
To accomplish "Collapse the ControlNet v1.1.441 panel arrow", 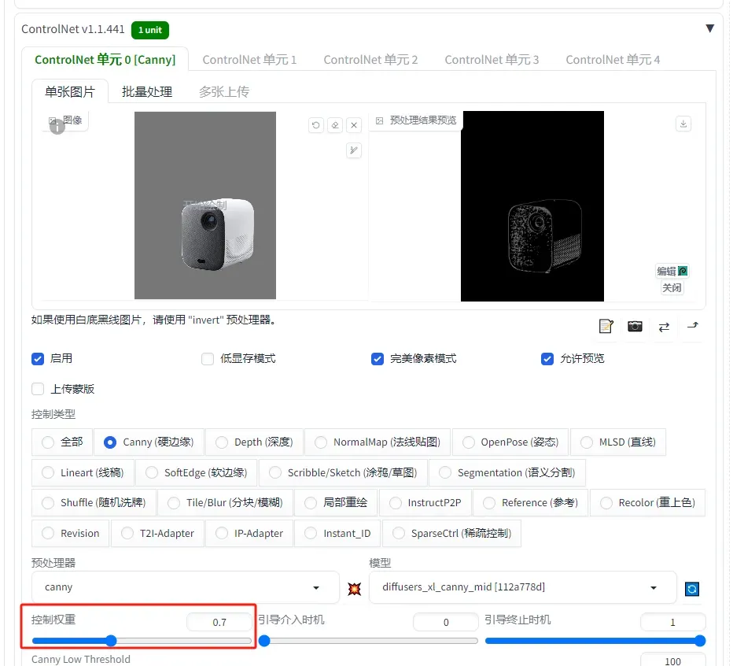I will click(709, 28).
